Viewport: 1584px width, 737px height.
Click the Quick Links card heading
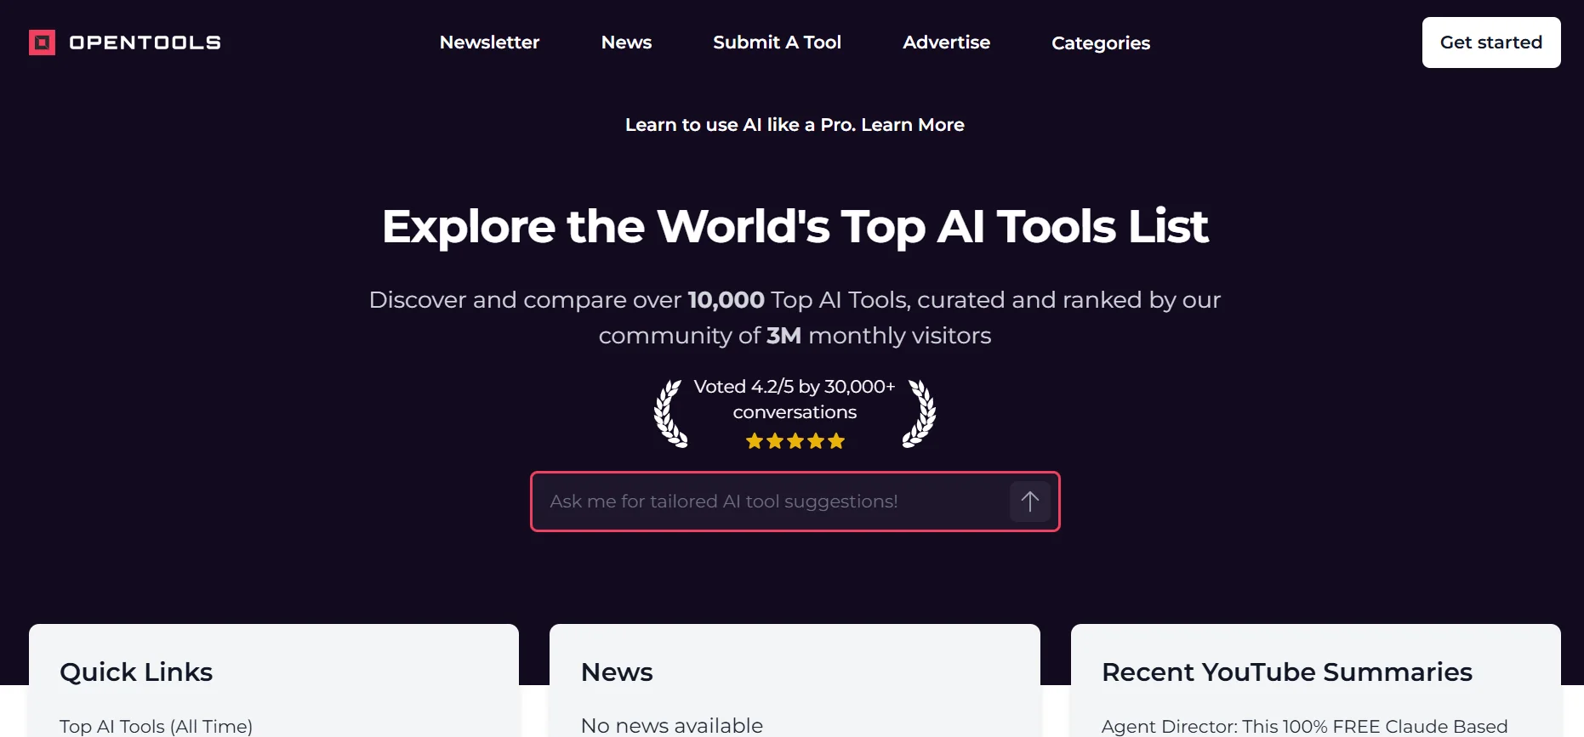(136, 672)
